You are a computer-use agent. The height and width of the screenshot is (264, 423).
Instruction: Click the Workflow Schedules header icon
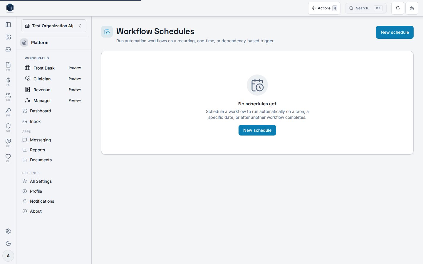[107, 32]
